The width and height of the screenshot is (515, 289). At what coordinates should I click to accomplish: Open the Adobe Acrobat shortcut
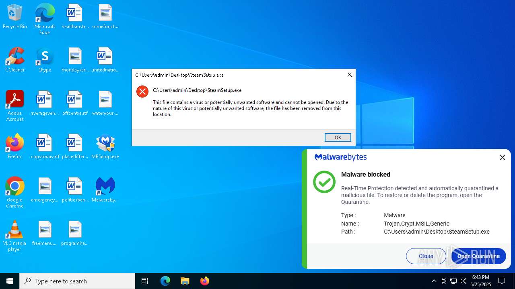tap(15, 106)
